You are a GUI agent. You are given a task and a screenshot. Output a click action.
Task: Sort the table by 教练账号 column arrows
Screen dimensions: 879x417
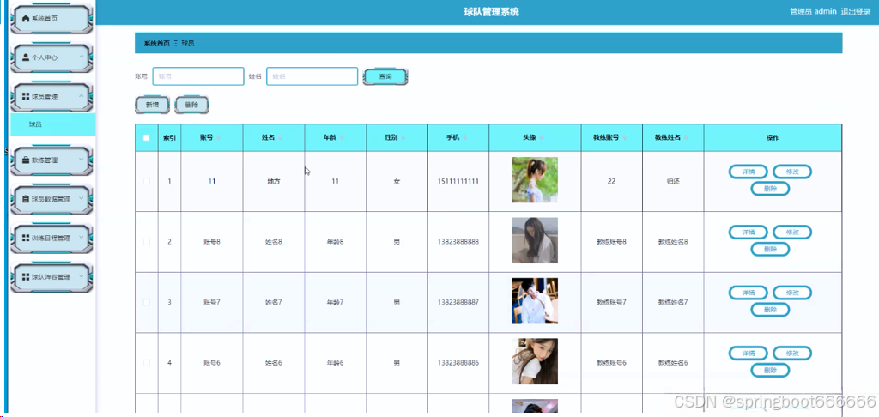click(624, 138)
